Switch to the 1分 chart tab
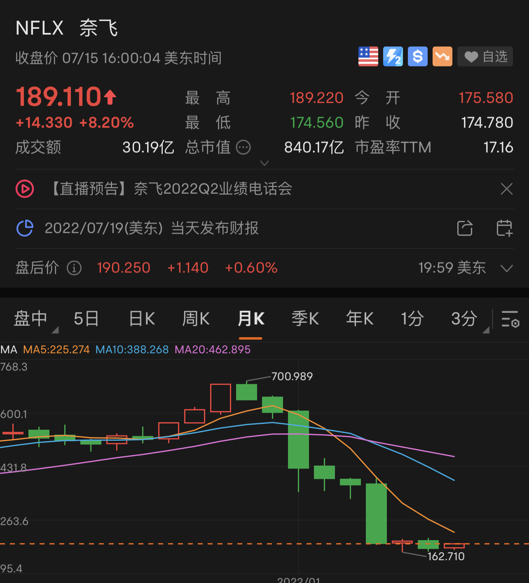Screen dimensions: 529x583 (x=412, y=319)
